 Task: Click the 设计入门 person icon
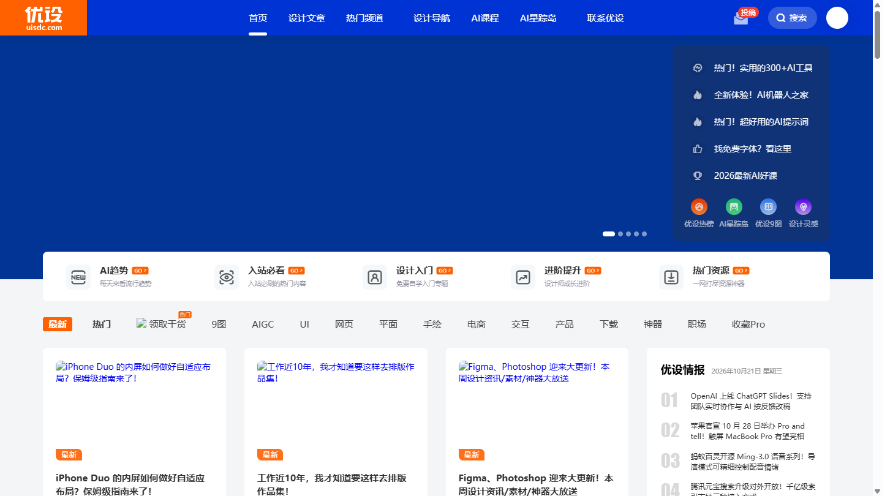tap(375, 277)
